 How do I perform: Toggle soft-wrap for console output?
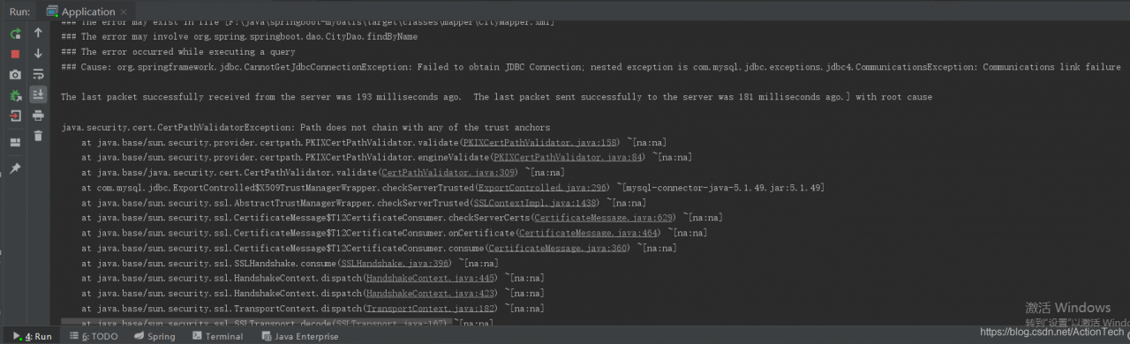(x=38, y=74)
